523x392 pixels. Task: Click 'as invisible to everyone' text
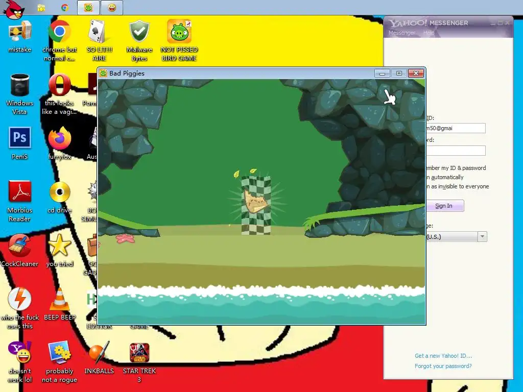[458, 186]
